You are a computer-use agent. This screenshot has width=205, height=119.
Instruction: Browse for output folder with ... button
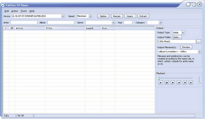[x=199, y=42]
